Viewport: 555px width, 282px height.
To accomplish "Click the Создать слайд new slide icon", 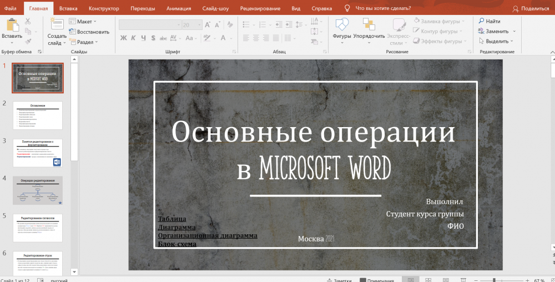I will click(x=57, y=24).
